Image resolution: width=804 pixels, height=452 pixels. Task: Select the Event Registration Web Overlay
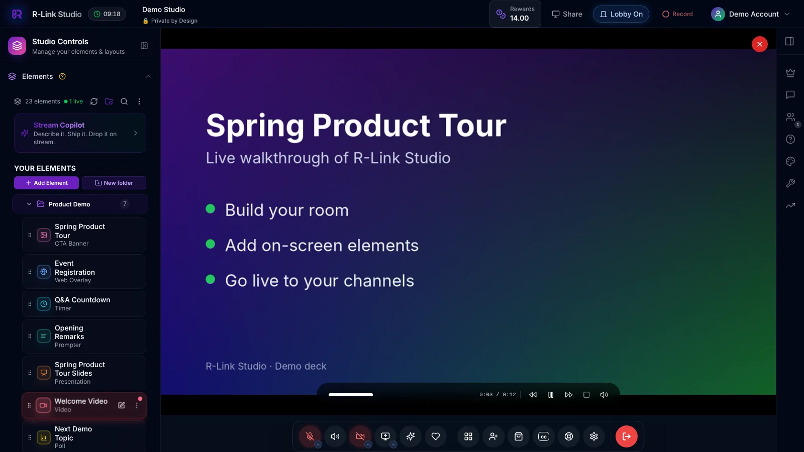click(x=84, y=271)
